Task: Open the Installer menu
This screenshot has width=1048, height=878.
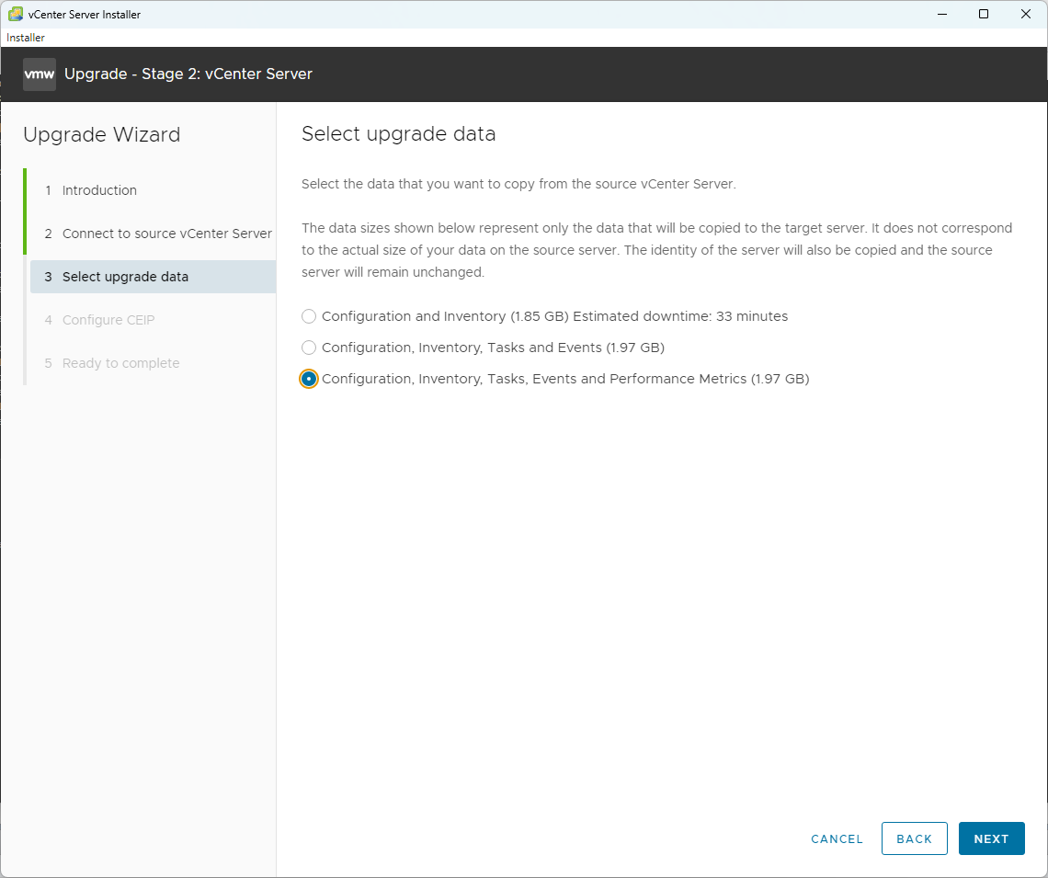Action: (x=26, y=38)
